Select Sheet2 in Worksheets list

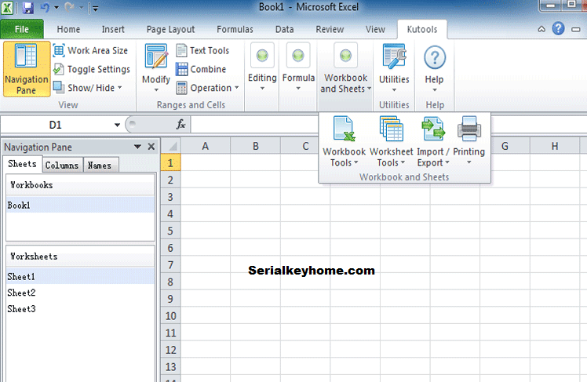[x=80, y=293]
